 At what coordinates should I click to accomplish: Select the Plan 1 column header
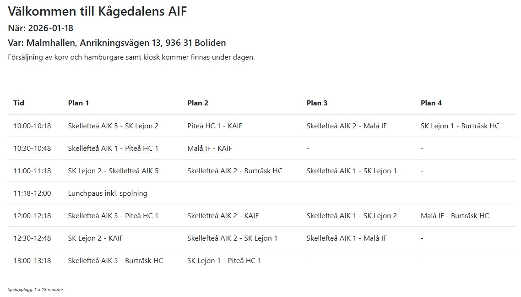coord(78,103)
